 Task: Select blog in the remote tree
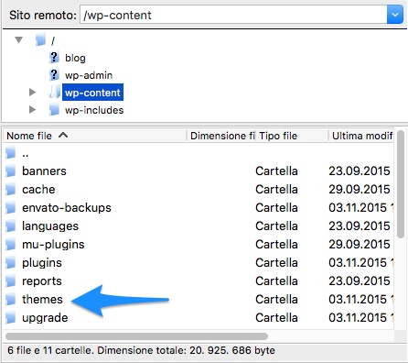click(x=75, y=58)
